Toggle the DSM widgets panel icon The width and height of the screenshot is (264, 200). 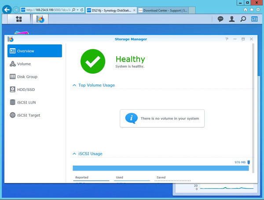[254, 19]
